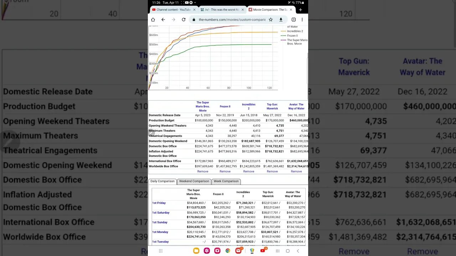Select Top Gun domestic $718,732,821 value
456x256 pixels.
[x=274, y=146]
